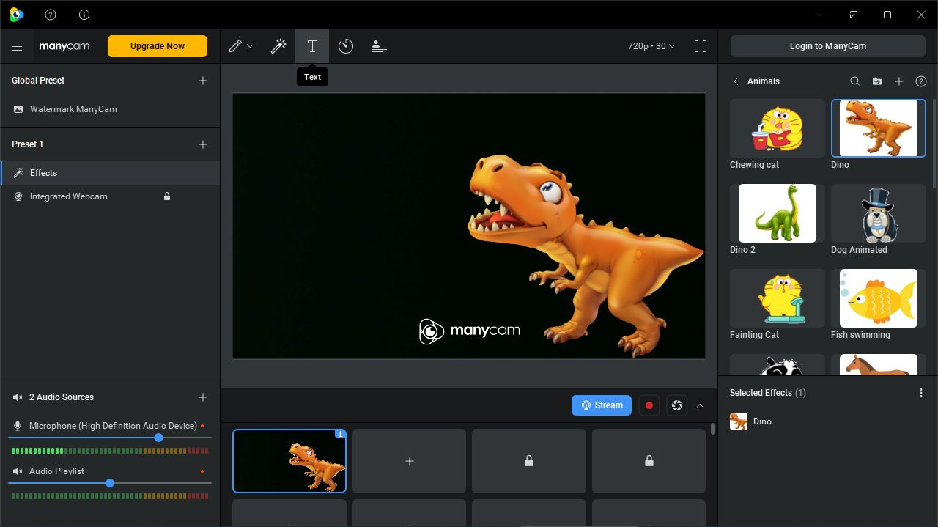Select the Fainting Cat effect
Image resolution: width=938 pixels, height=527 pixels.
coord(778,298)
